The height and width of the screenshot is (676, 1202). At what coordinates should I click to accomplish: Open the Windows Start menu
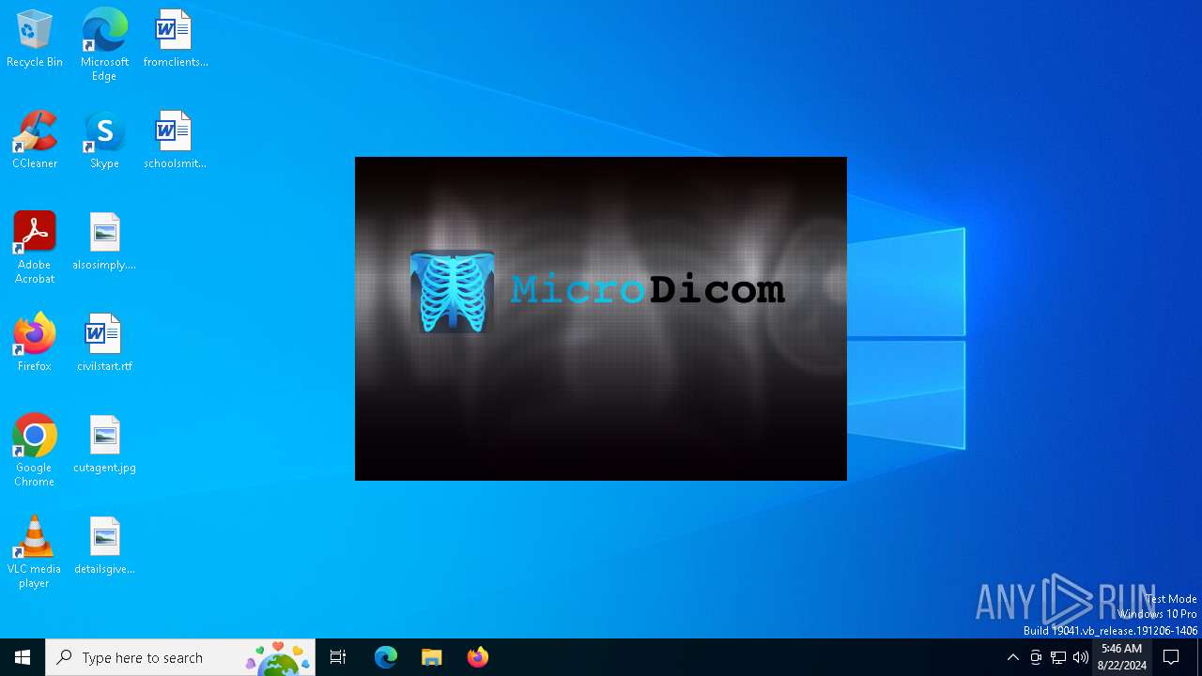tap(23, 657)
